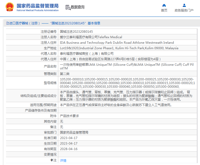Click the National Medical Products Administration text
Image resolution: width=200 pixels, height=165 pixels.
pyautogui.click(x=38, y=10)
